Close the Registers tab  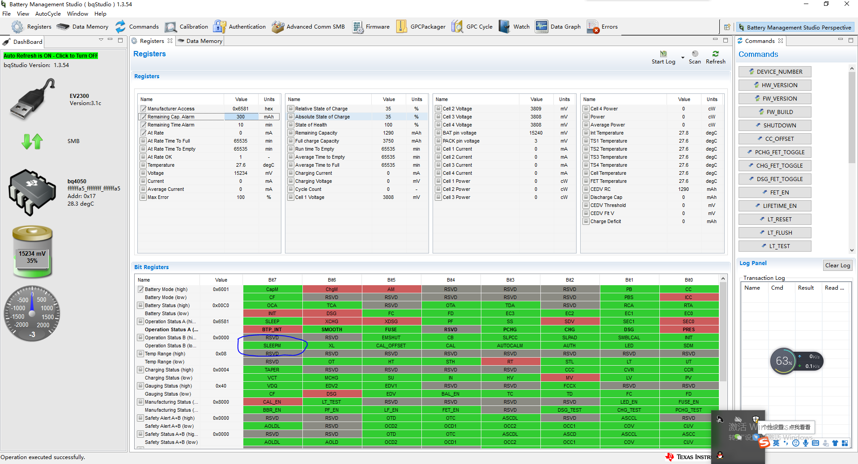(x=170, y=41)
